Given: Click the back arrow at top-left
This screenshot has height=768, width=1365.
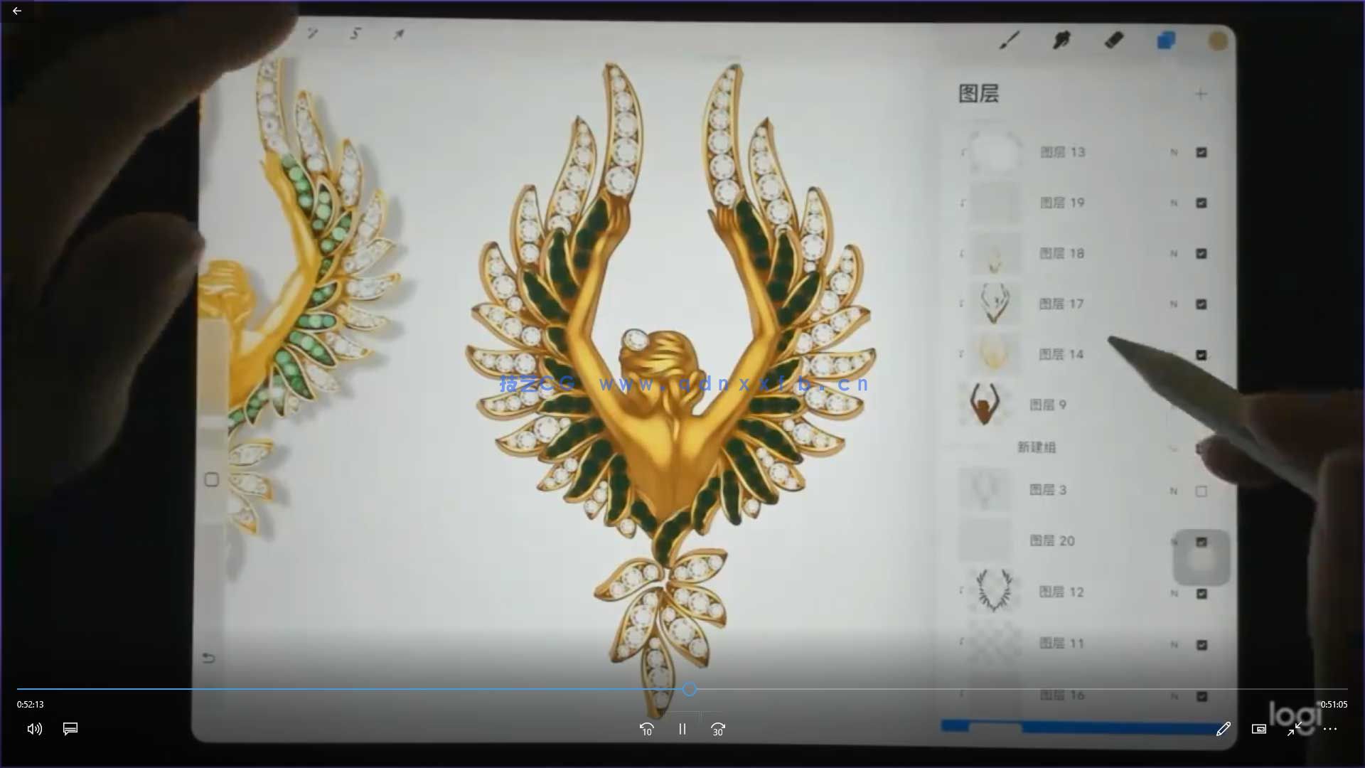Looking at the screenshot, I should [17, 11].
